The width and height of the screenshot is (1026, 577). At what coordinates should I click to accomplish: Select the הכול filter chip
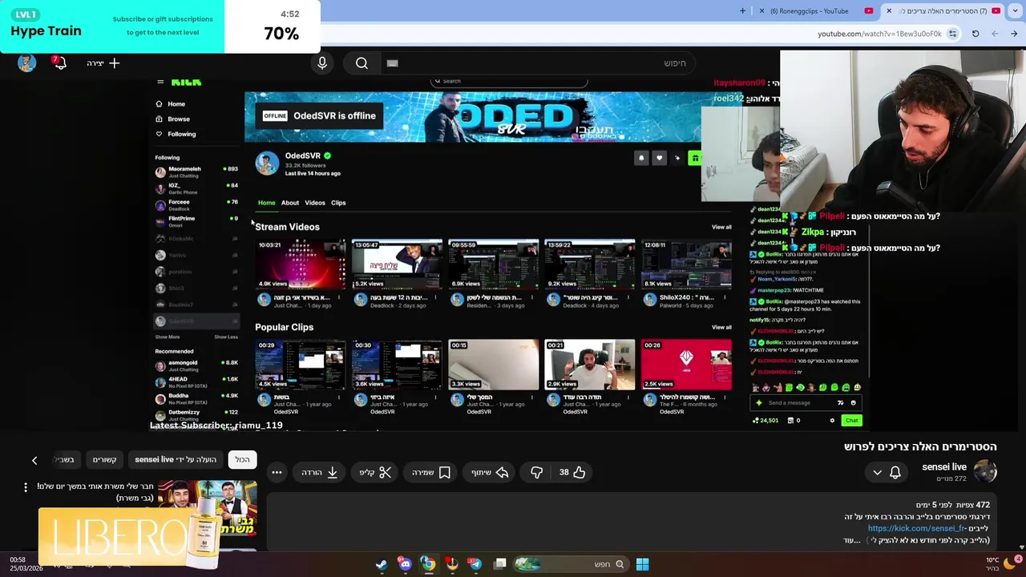242,459
